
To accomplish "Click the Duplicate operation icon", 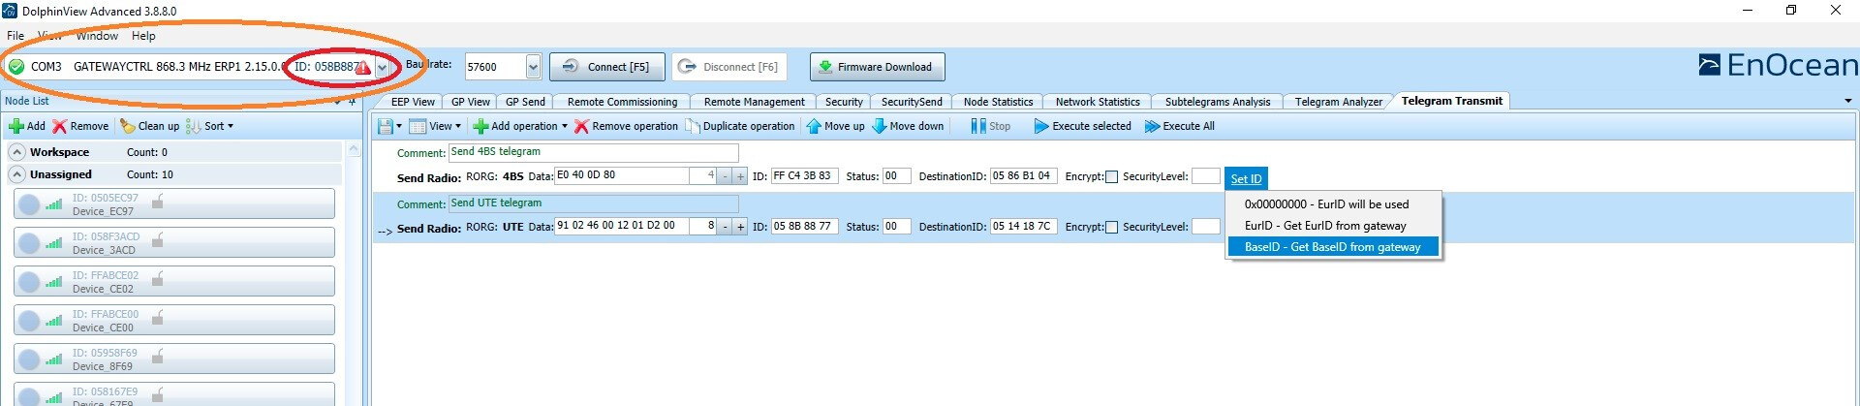I will [693, 126].
